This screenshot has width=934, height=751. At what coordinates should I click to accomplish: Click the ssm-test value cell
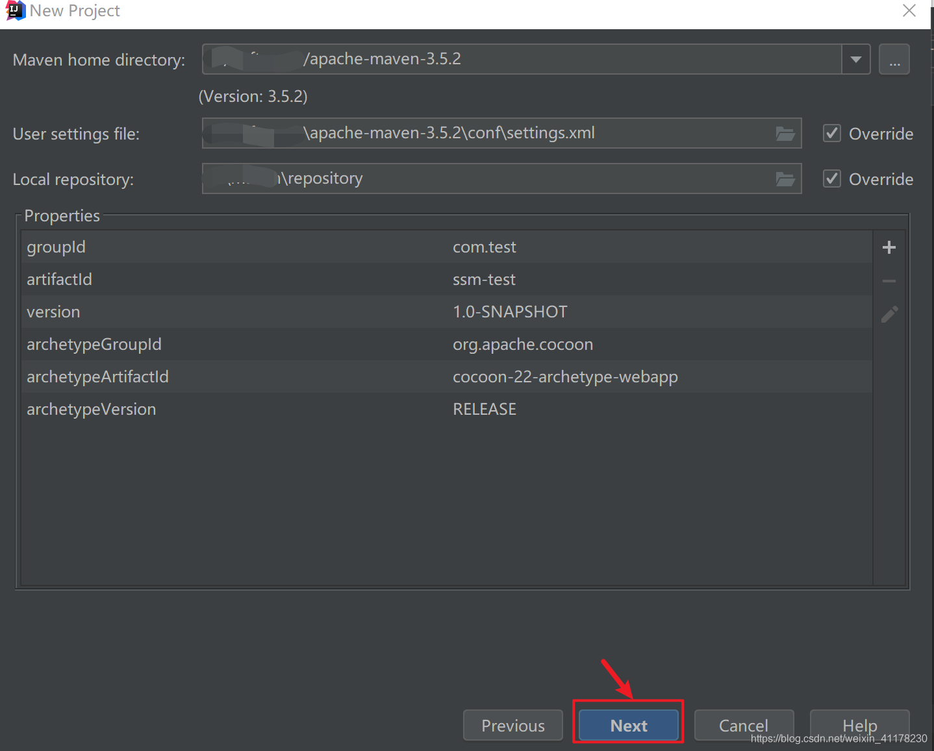point(659,279)
